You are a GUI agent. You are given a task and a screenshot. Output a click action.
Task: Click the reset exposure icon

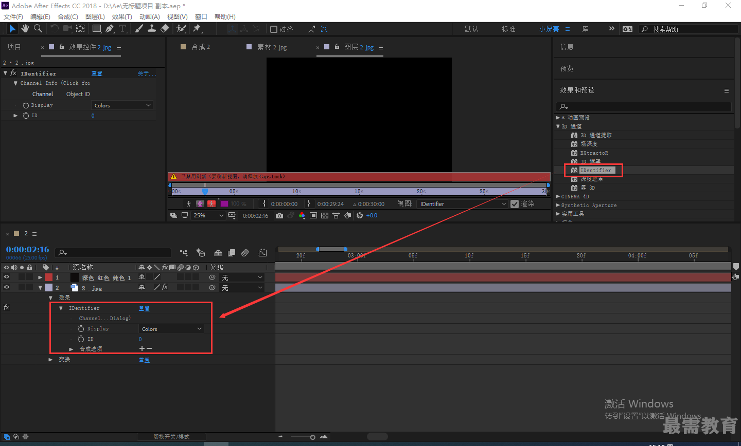coord(359,216)
